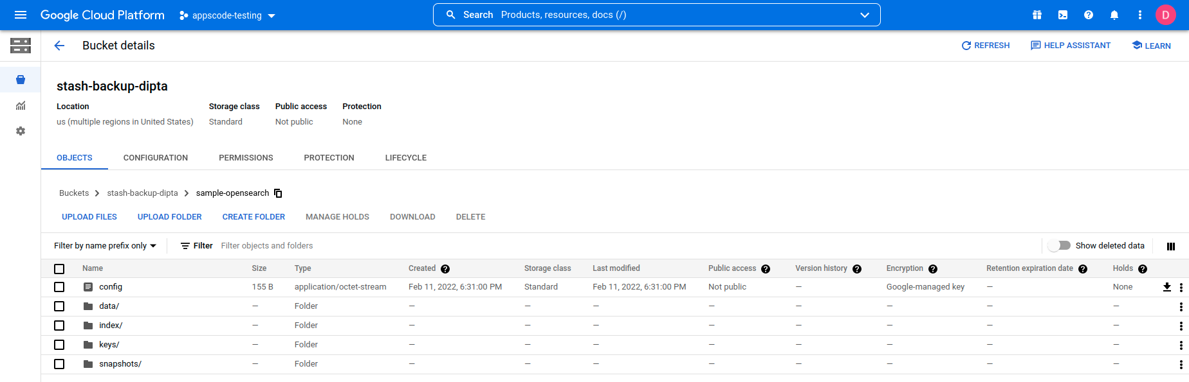Check the box for config file
The height and width of the screenshot is (382, 1189).
(x=59, y=287)
